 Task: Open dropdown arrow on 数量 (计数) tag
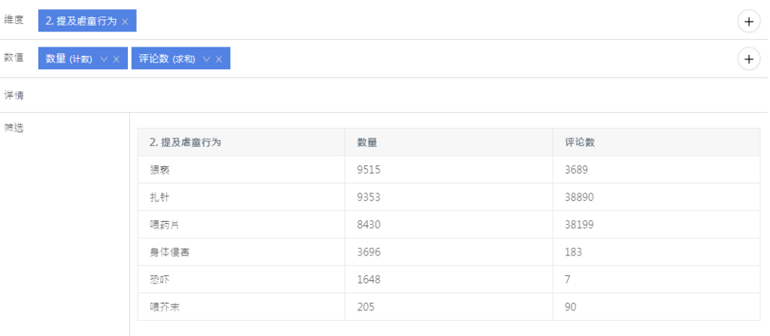coord(104,59)
